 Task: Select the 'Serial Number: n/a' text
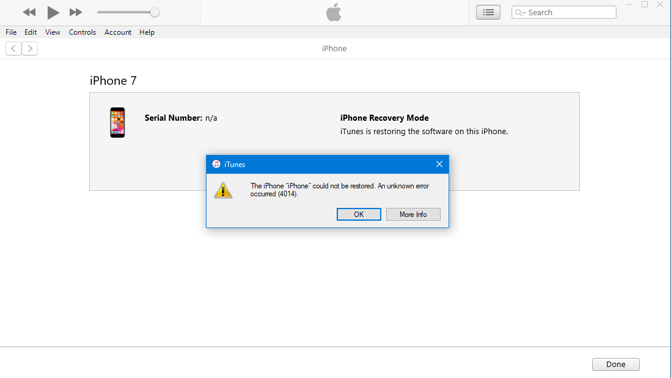point(181,118)
